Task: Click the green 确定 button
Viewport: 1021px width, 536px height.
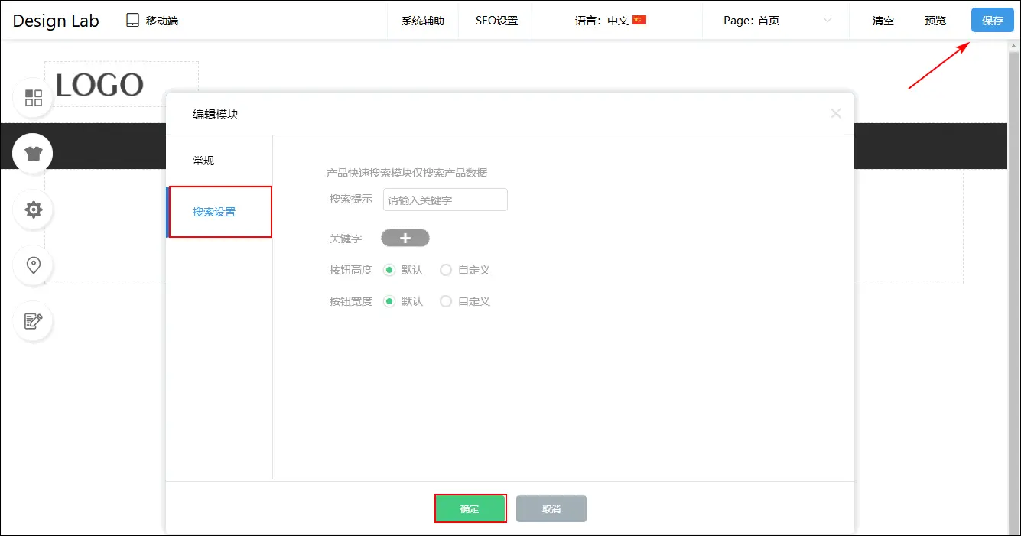Action: coord(470,508)
